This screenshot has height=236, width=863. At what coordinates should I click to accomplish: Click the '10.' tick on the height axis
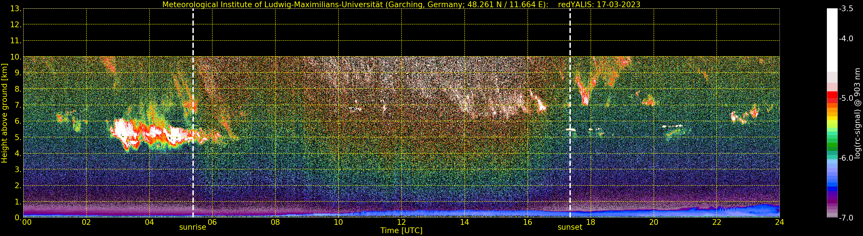click(16, 57)
